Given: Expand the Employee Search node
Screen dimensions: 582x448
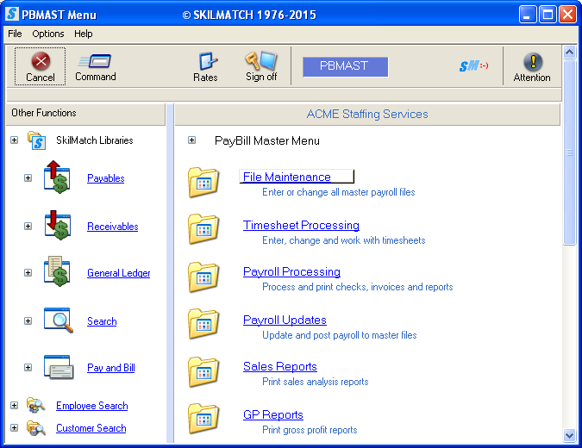Looking at the screenshot, I should point(14,405).
